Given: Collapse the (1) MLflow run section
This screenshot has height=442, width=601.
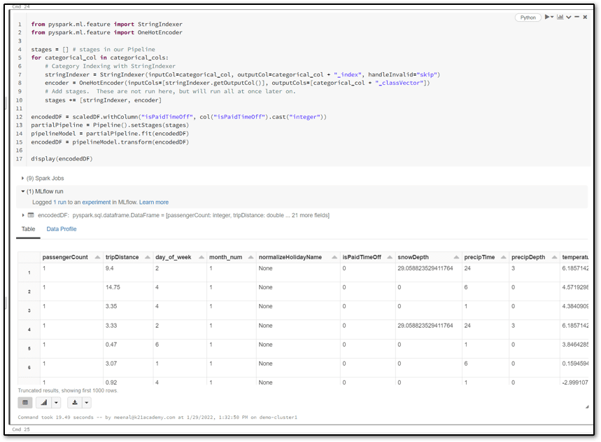Looking at the screenshot, I should (x=23, y=191).
